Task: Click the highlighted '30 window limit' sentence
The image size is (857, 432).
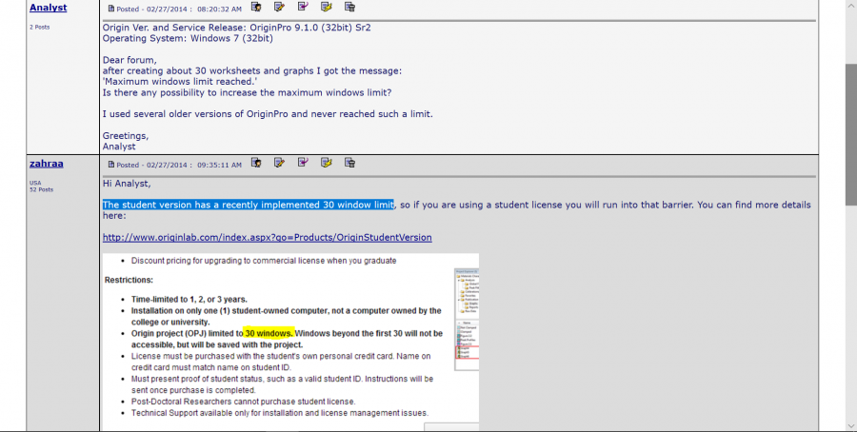Action: coord(249,205)
